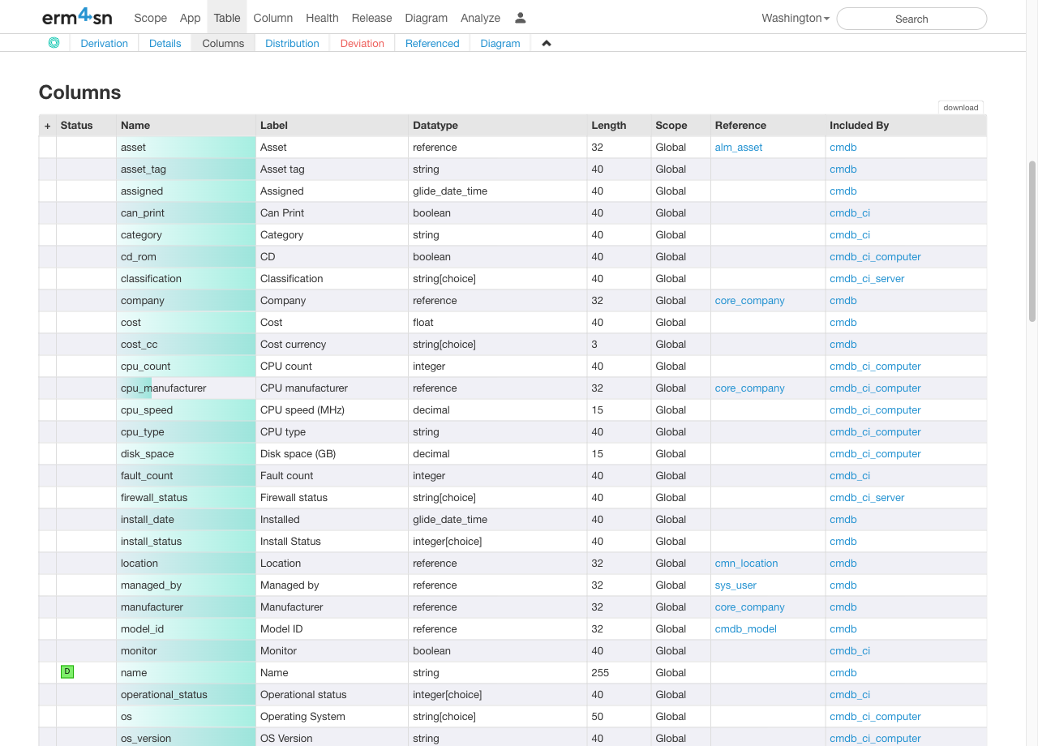This screenshot has width=1038, height=746.
Task: Open cmdb_ci_server link in classification row
Action: point(867,278)
